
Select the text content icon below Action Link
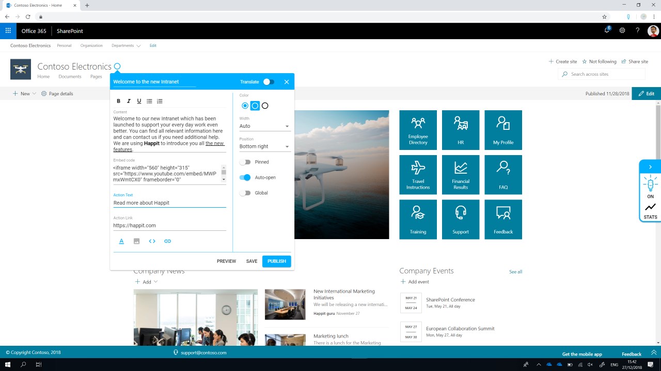point(121,241)
